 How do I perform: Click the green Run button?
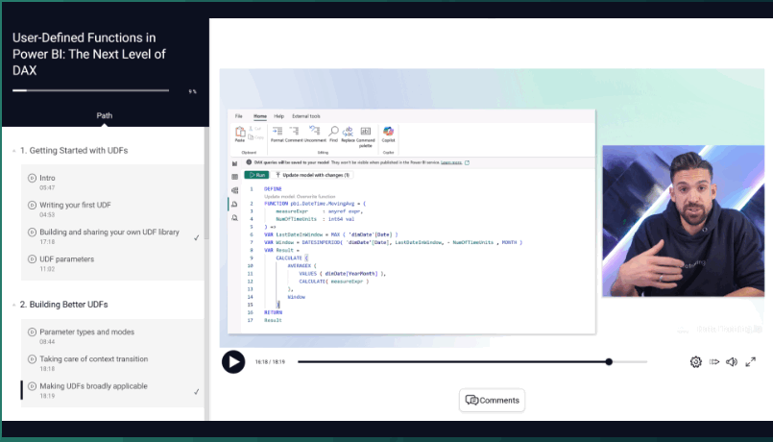click(256, 175)
